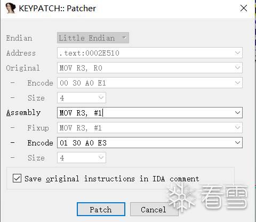Expand the Assembly history dropdown arrow
This screenshot has width=256, height=222.
coord(237,113)
